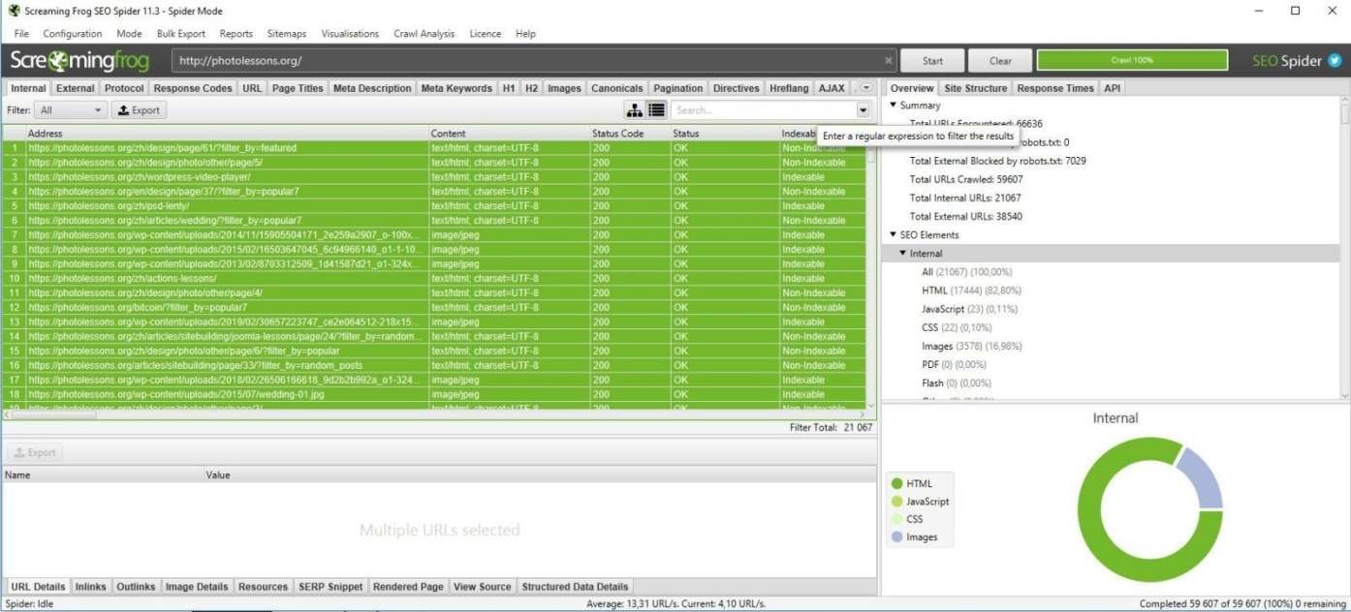Image resolution: width=1351 pixels, height=612 pixels.
Task: Select the All (21067) overview item
Action: click(x=966, y=272)
